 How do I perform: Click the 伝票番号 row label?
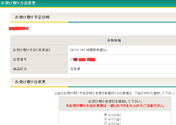20,59
